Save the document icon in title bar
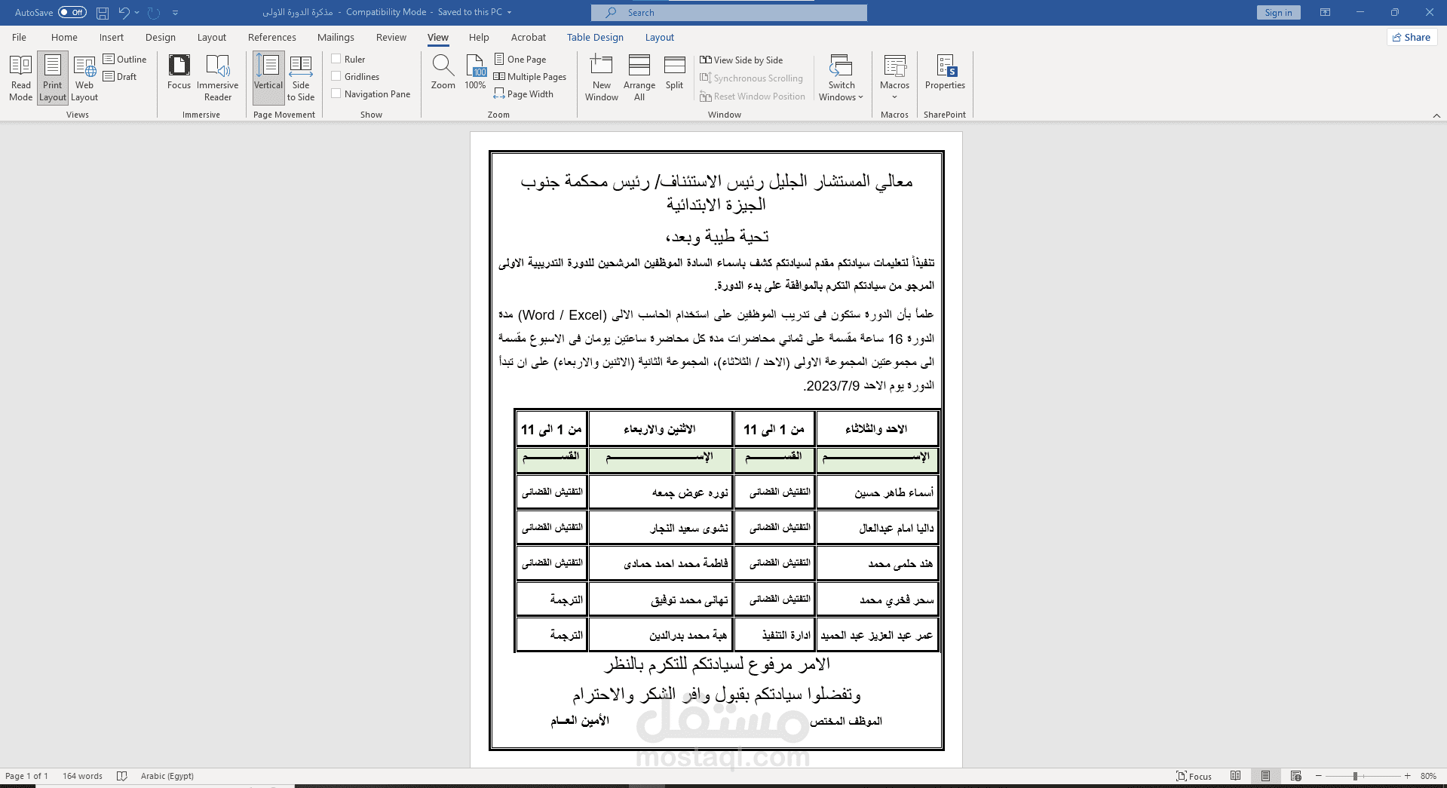Viewport: 1447px width, 788px height. [103, 13]
